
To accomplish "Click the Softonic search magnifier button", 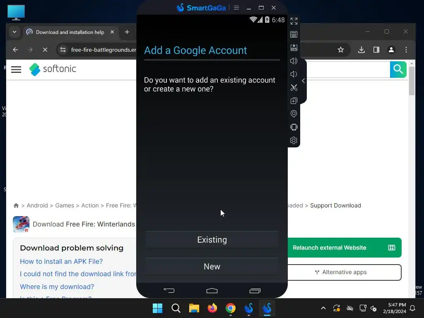I will point(398,70).
